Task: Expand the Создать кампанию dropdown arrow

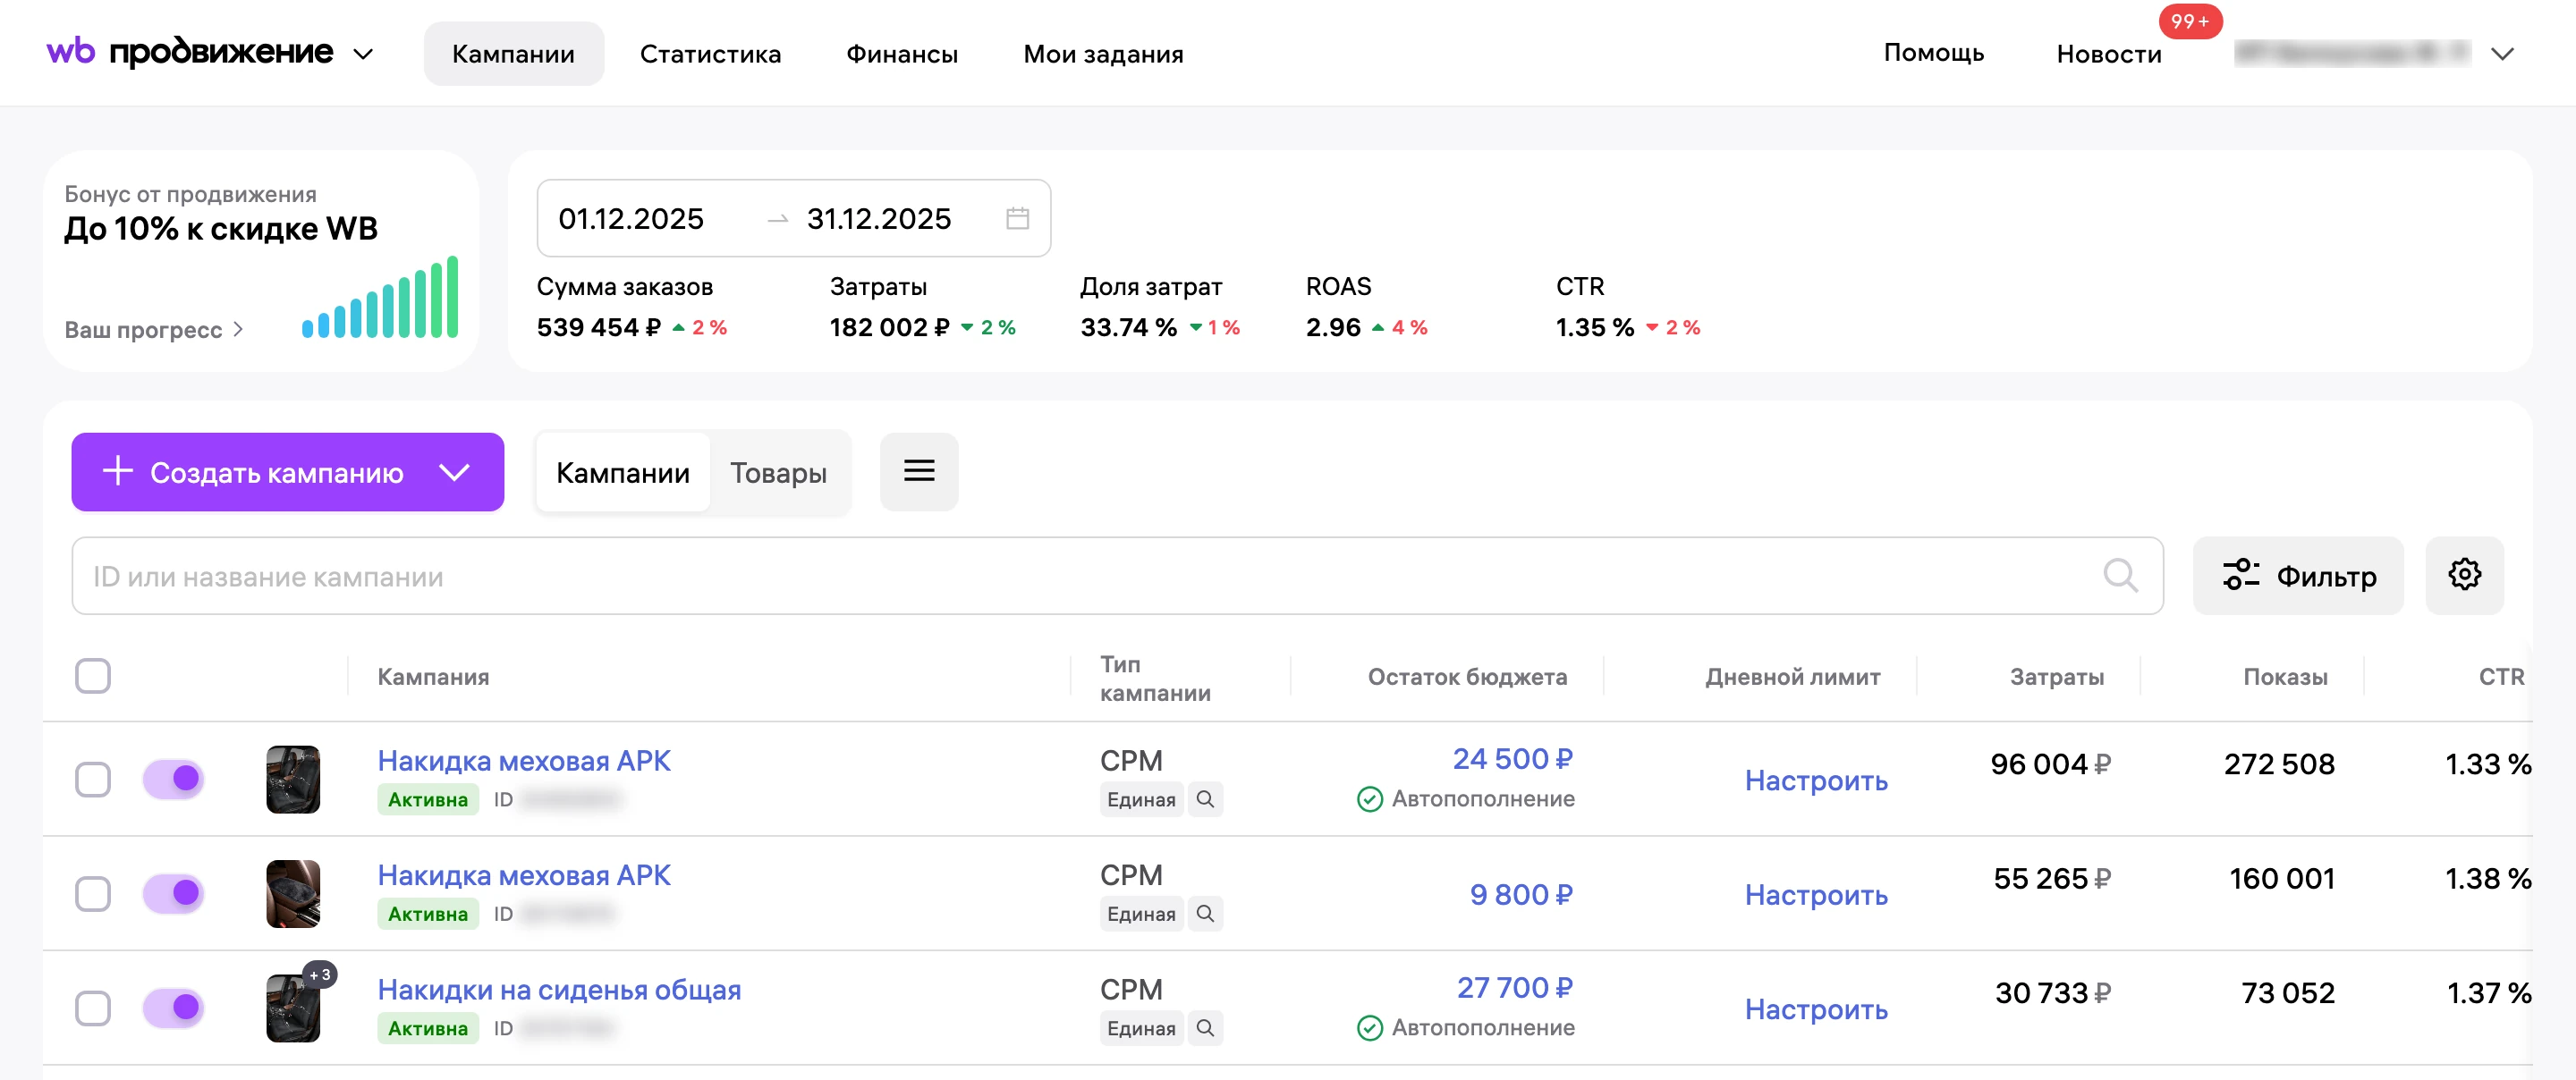Action: [x=454, y=472]
